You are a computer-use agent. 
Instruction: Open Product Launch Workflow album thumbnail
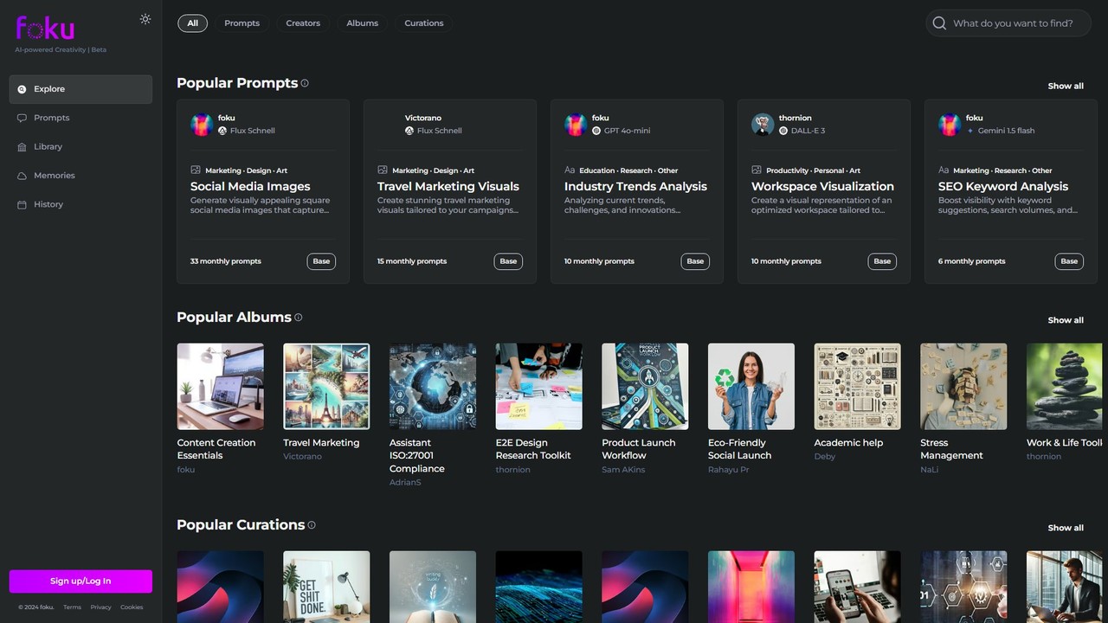(x=645, y=387)
